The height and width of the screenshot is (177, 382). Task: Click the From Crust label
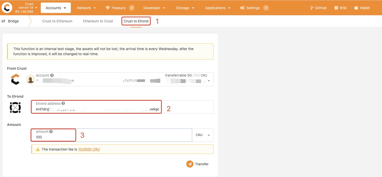tap(17, 68)
